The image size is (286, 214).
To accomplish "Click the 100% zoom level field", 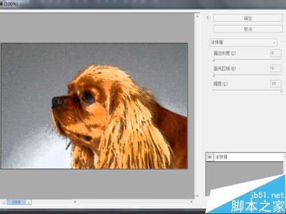I will (16, 202).
